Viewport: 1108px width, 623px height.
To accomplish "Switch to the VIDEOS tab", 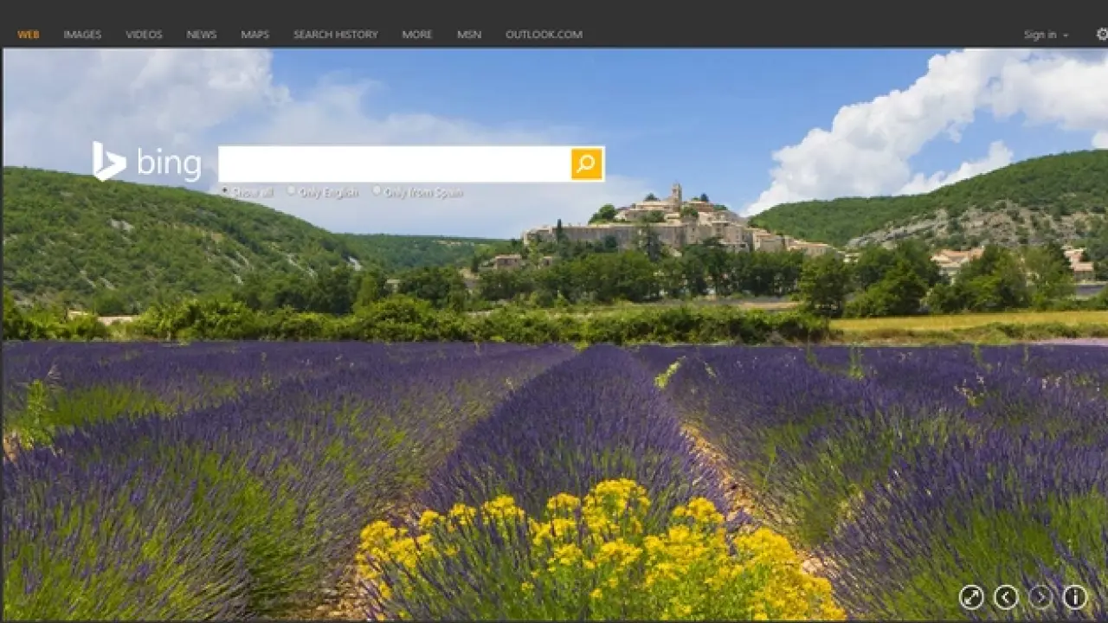I will pyautogui.click(x=144, y=35).
